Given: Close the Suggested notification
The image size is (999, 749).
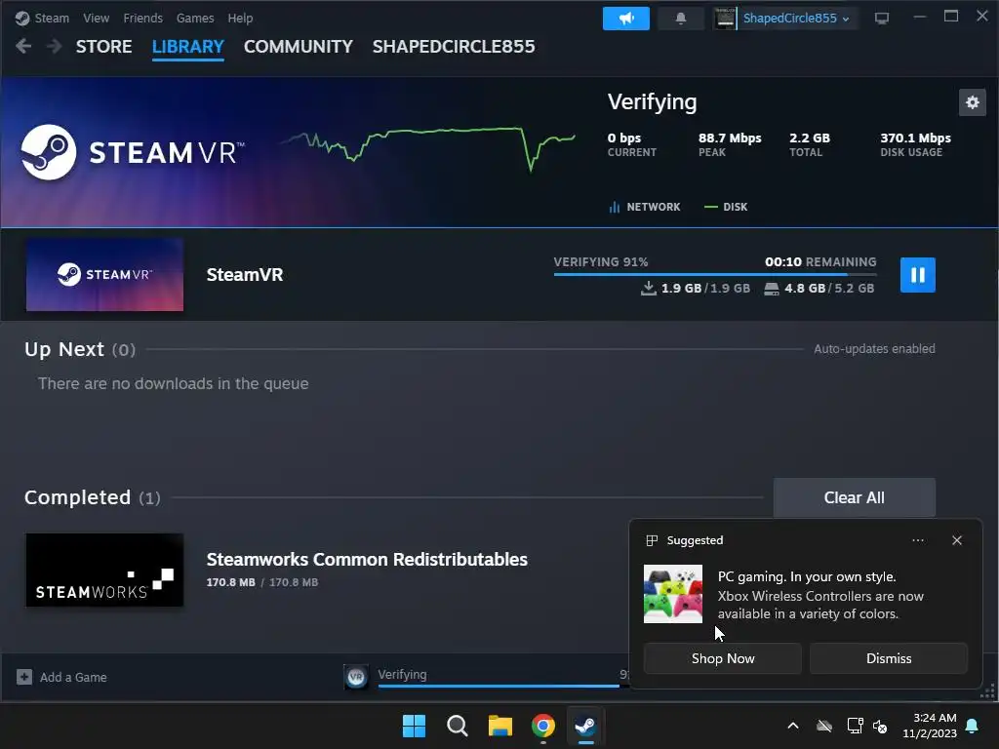Looking at the screenshot, I should click(957, 540).
